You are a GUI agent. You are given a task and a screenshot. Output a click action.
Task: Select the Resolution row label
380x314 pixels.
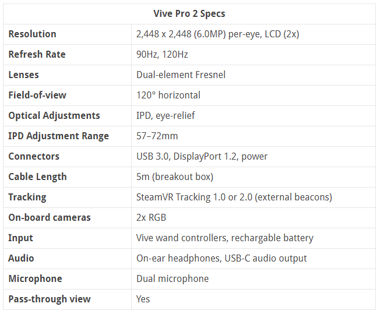point(33,34)
